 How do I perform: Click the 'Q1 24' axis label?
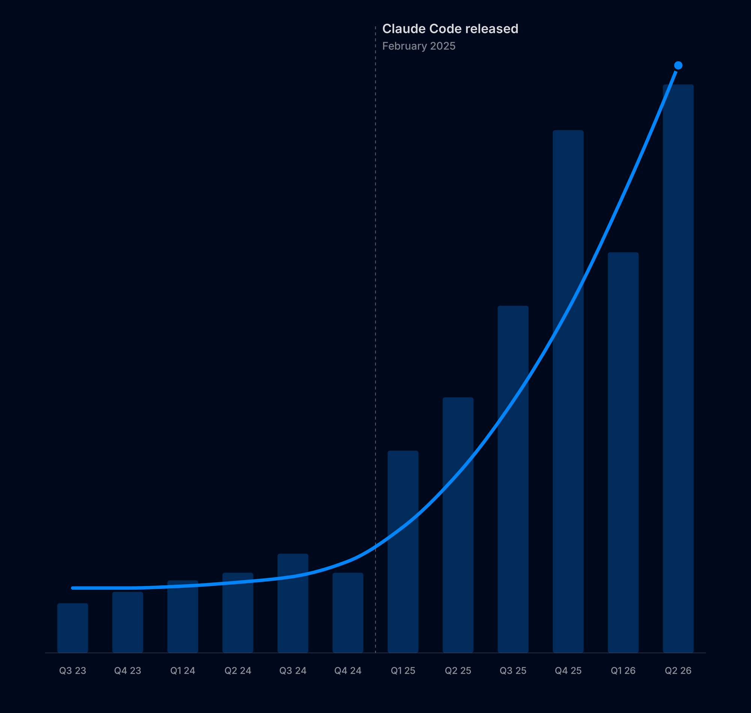click(x=183, y=671)
